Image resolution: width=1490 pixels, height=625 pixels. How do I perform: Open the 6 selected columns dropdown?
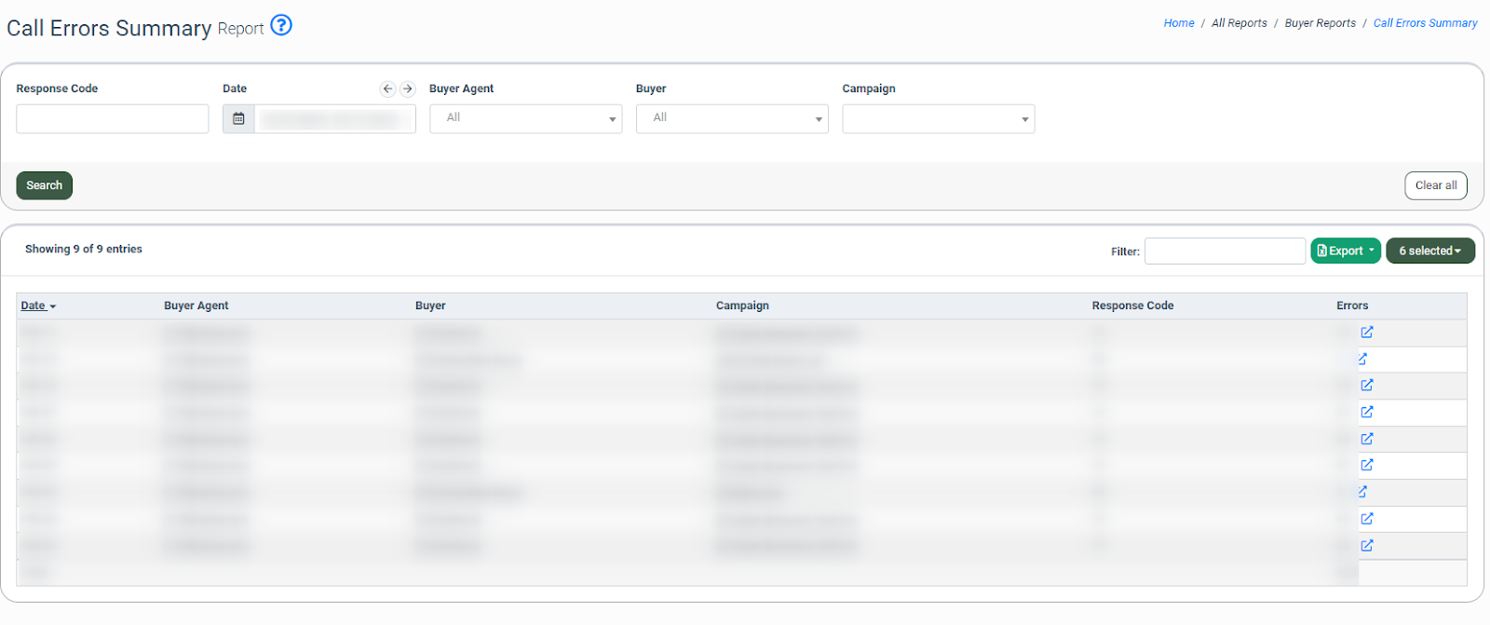pos(1429,251)
